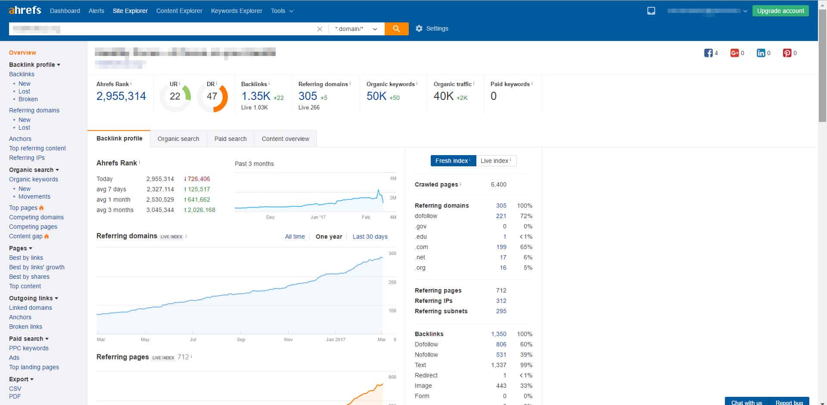Screen dimensions: 827x405
Task: Click the Facebook share count icon
Action: [708, 53]
